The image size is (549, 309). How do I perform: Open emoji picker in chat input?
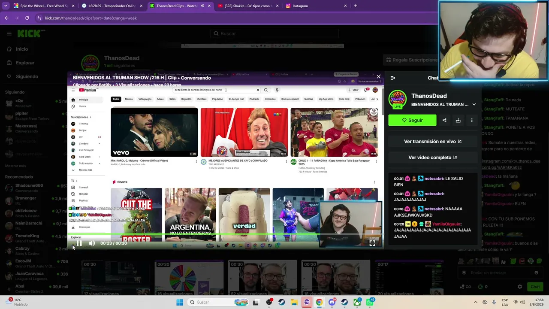[536, 273]
